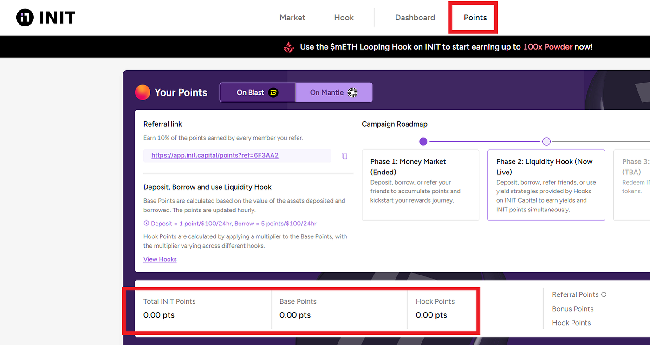Click the View Hooks link
The image size is (650, 345).
click(160, 259)
